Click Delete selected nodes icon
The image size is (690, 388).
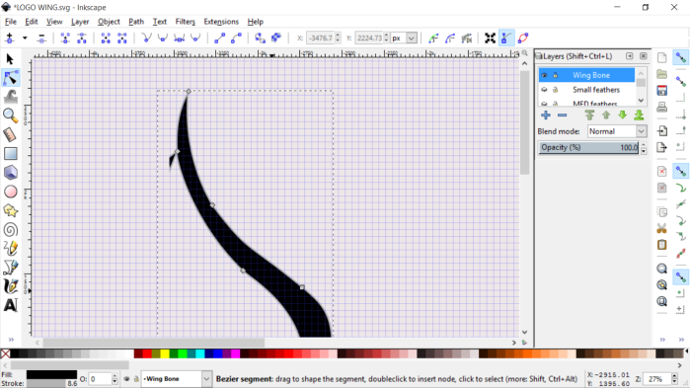tap(41, 39)
